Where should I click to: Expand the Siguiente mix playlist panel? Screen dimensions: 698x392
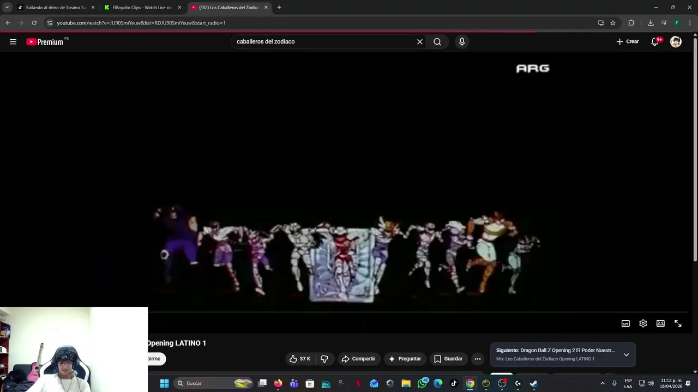tap(626, 354)
